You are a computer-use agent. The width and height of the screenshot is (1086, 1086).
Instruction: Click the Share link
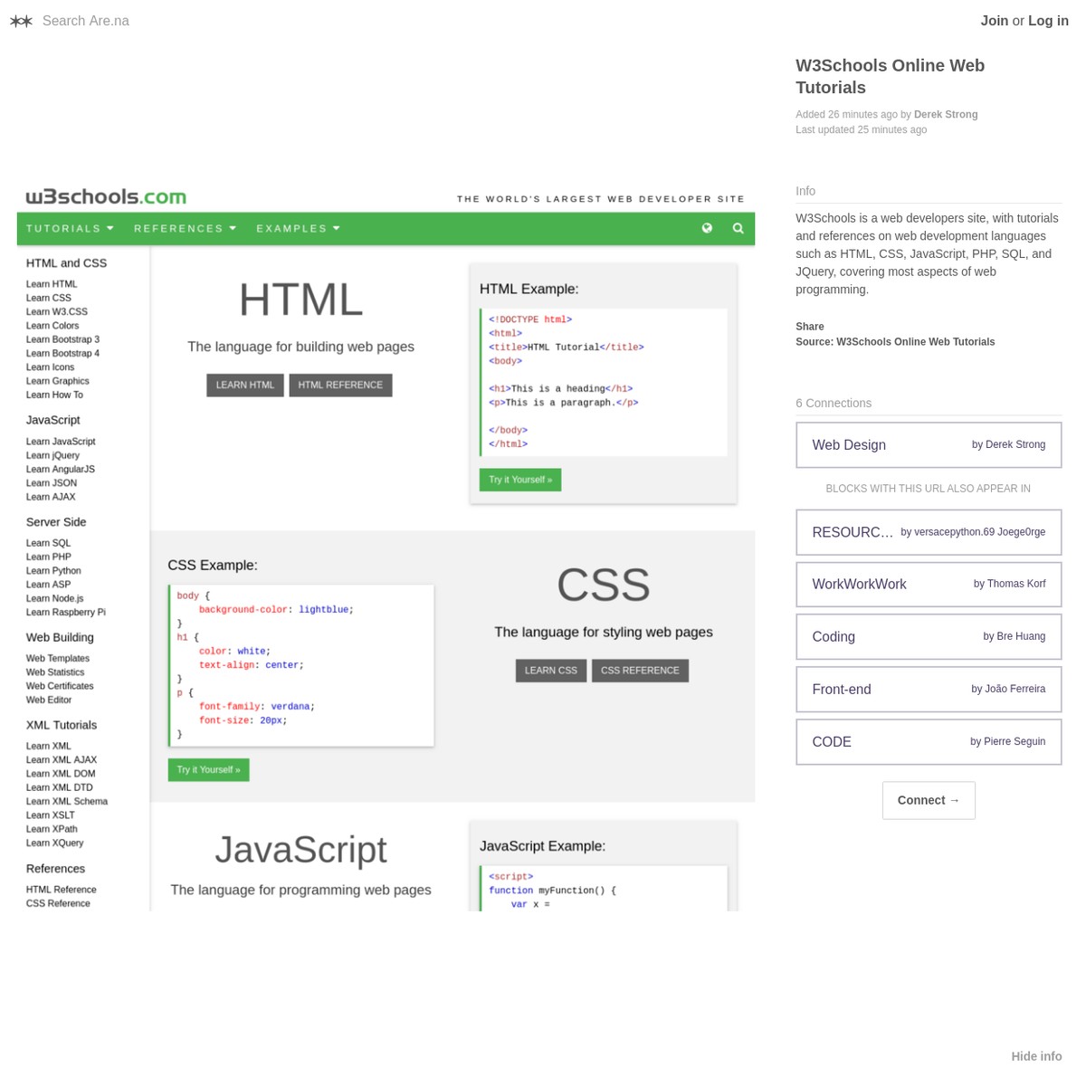coord(809,327)
